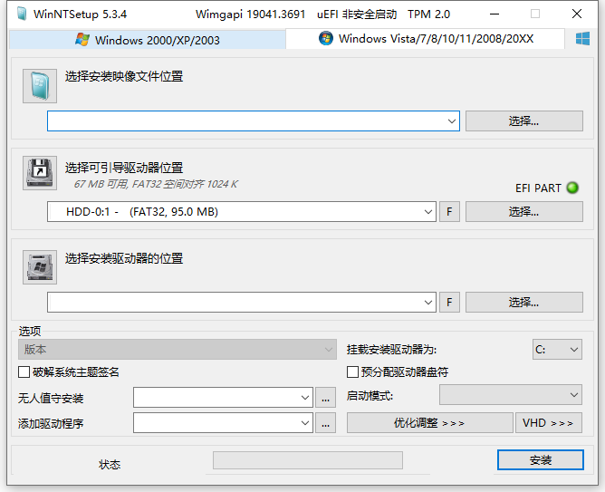This screenshot has width=605, height=492.
Task: Click the bootable drive floppy icon
Action: [x=39, y=173]
